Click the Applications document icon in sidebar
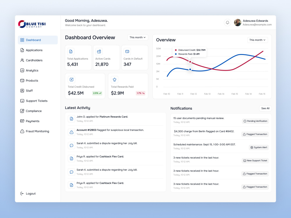Image resolution: width=291 pixels, height=218 pixels. [x=22, y=50]
